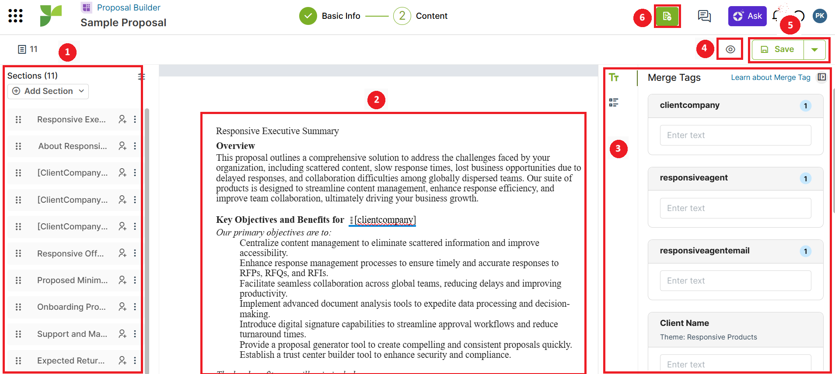Image resolution: width=835 pixels, height=374 pixels.
Task: Collapse sections list with the collapse icon
Action: [141, 76]
